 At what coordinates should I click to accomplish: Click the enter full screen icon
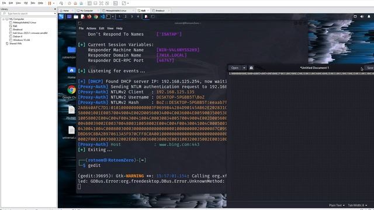[101, 3]
